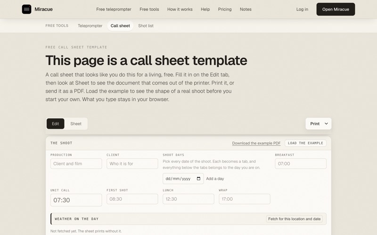Open the Help page
Screen dimensions: 377x235
tap(205, 9)
